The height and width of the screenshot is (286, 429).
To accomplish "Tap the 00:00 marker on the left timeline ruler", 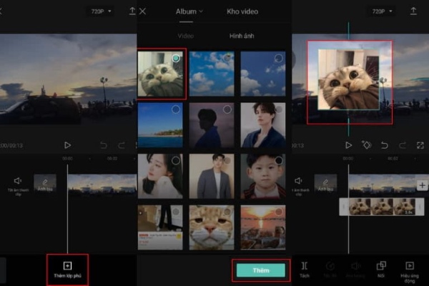I will tap(67, 159).
